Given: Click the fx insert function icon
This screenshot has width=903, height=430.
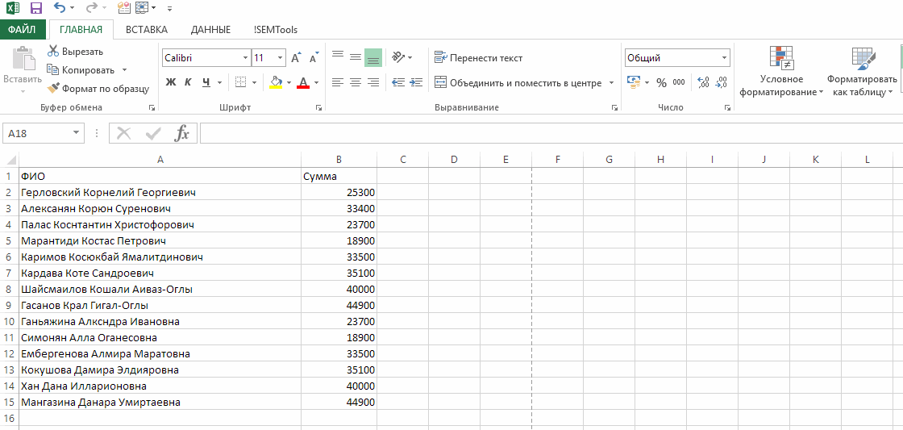Looking at the screenshot, I should (182, 133).
